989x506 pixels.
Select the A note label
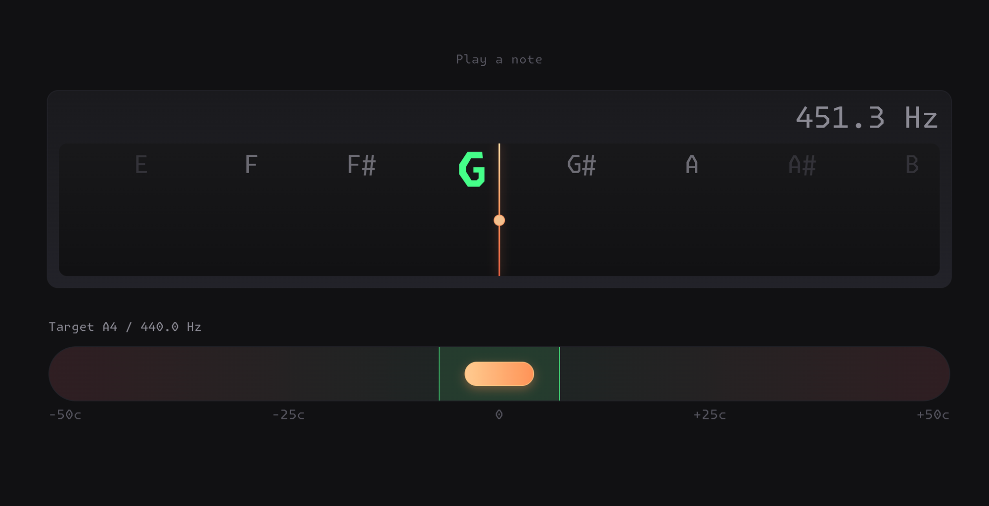pos(692,165)
